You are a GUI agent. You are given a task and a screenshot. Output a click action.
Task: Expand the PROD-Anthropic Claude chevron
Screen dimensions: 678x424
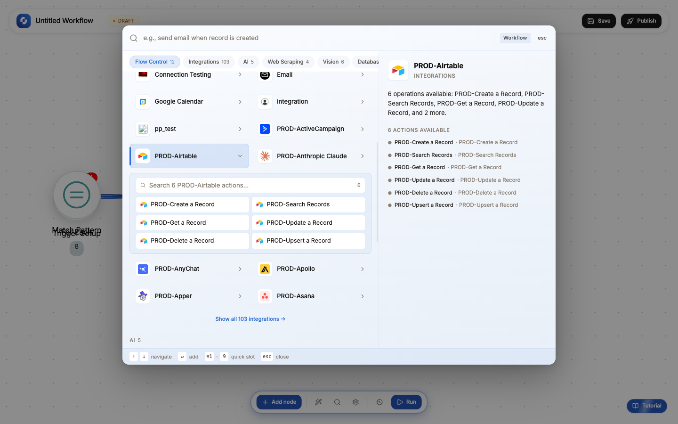(x=363, y=156)
